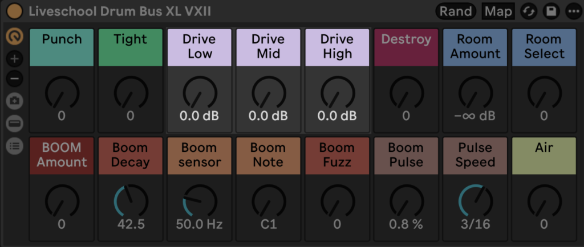Select the Boom Decay label
Screen dimensions: 584x247
tap(131, 156)
